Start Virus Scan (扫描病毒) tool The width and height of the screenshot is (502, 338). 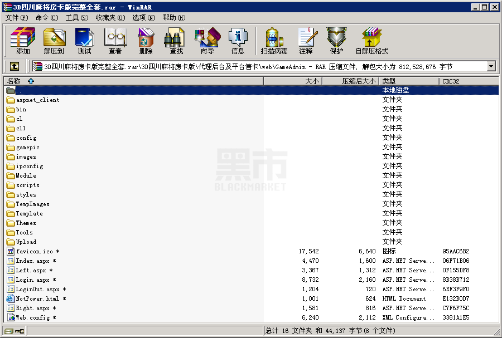pos(274,41)
